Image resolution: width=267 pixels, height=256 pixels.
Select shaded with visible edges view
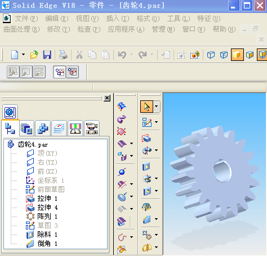point(250,55)
